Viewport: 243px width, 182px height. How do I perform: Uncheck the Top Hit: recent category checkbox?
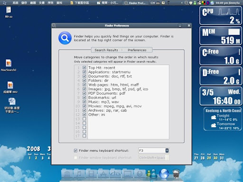84,68
